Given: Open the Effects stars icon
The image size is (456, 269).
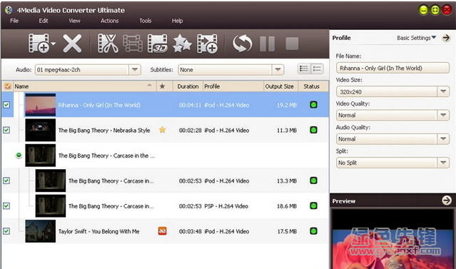Looking at the screenshot, I should coord(182,44).
